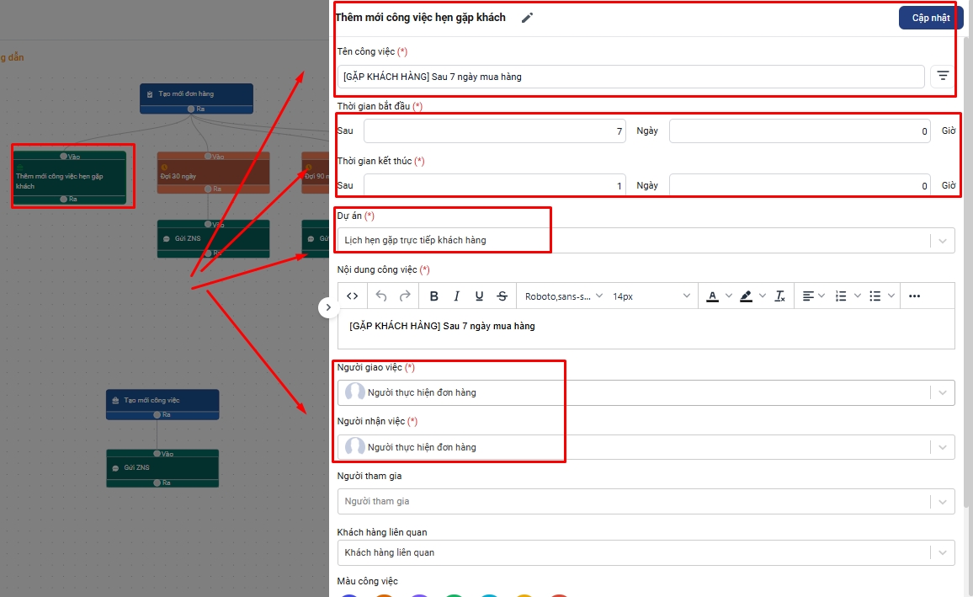The width and height of the screenshot is (973, 597).
Task: Toggle strikethrough formatting
Action: (502, 296)
